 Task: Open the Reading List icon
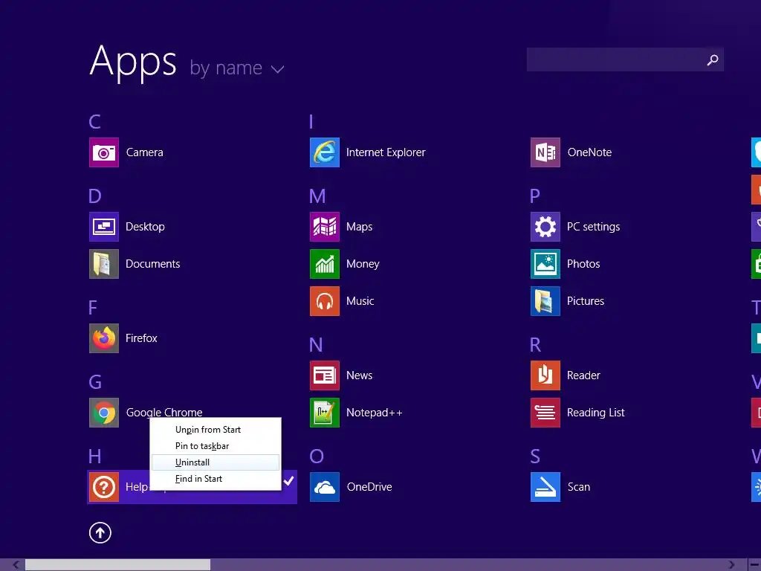pyautogui.click(x=545, y=413)
